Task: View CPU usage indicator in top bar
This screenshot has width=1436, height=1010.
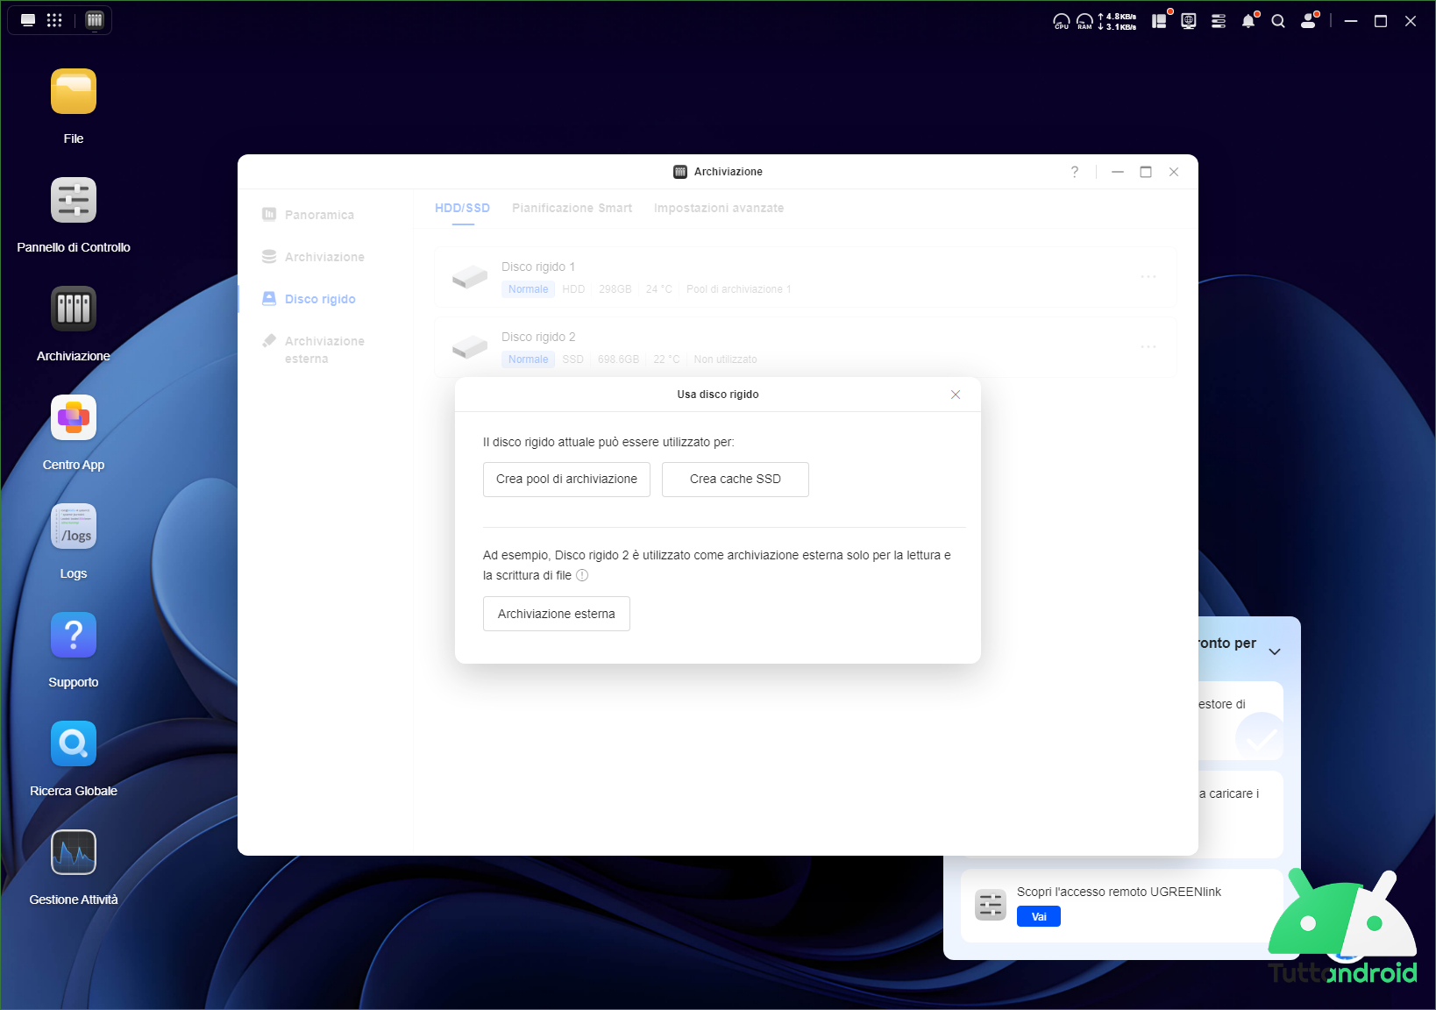Action: tap(1062, 21)
